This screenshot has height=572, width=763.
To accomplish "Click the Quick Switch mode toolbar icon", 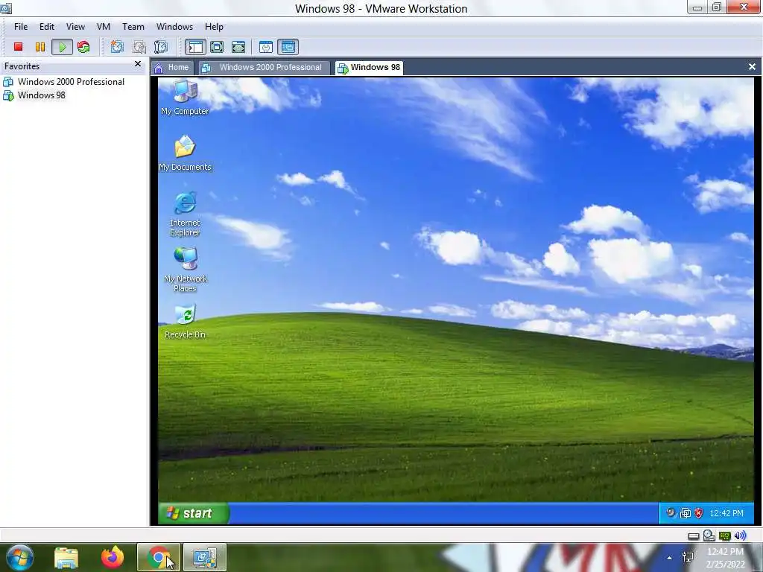I will pos(217,47).
